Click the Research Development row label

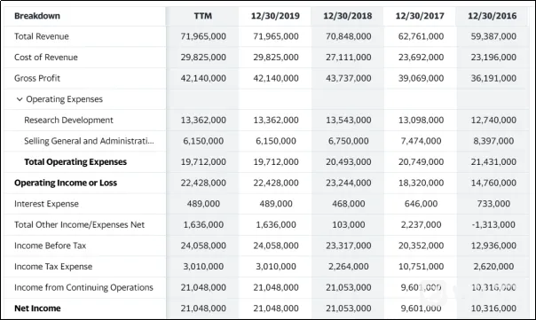[68, 121]
